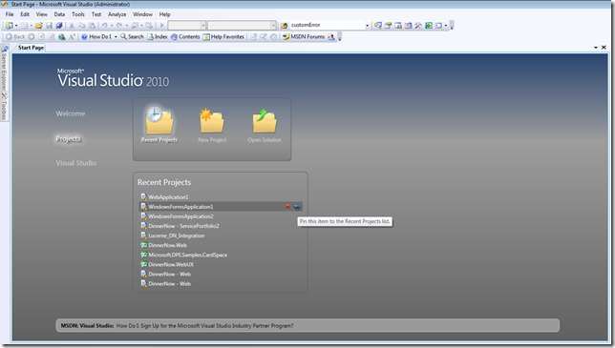The height and width of the screenshot is (348, 615).
Task: Open recent project WebApplication1
Action: pos(168,197)
